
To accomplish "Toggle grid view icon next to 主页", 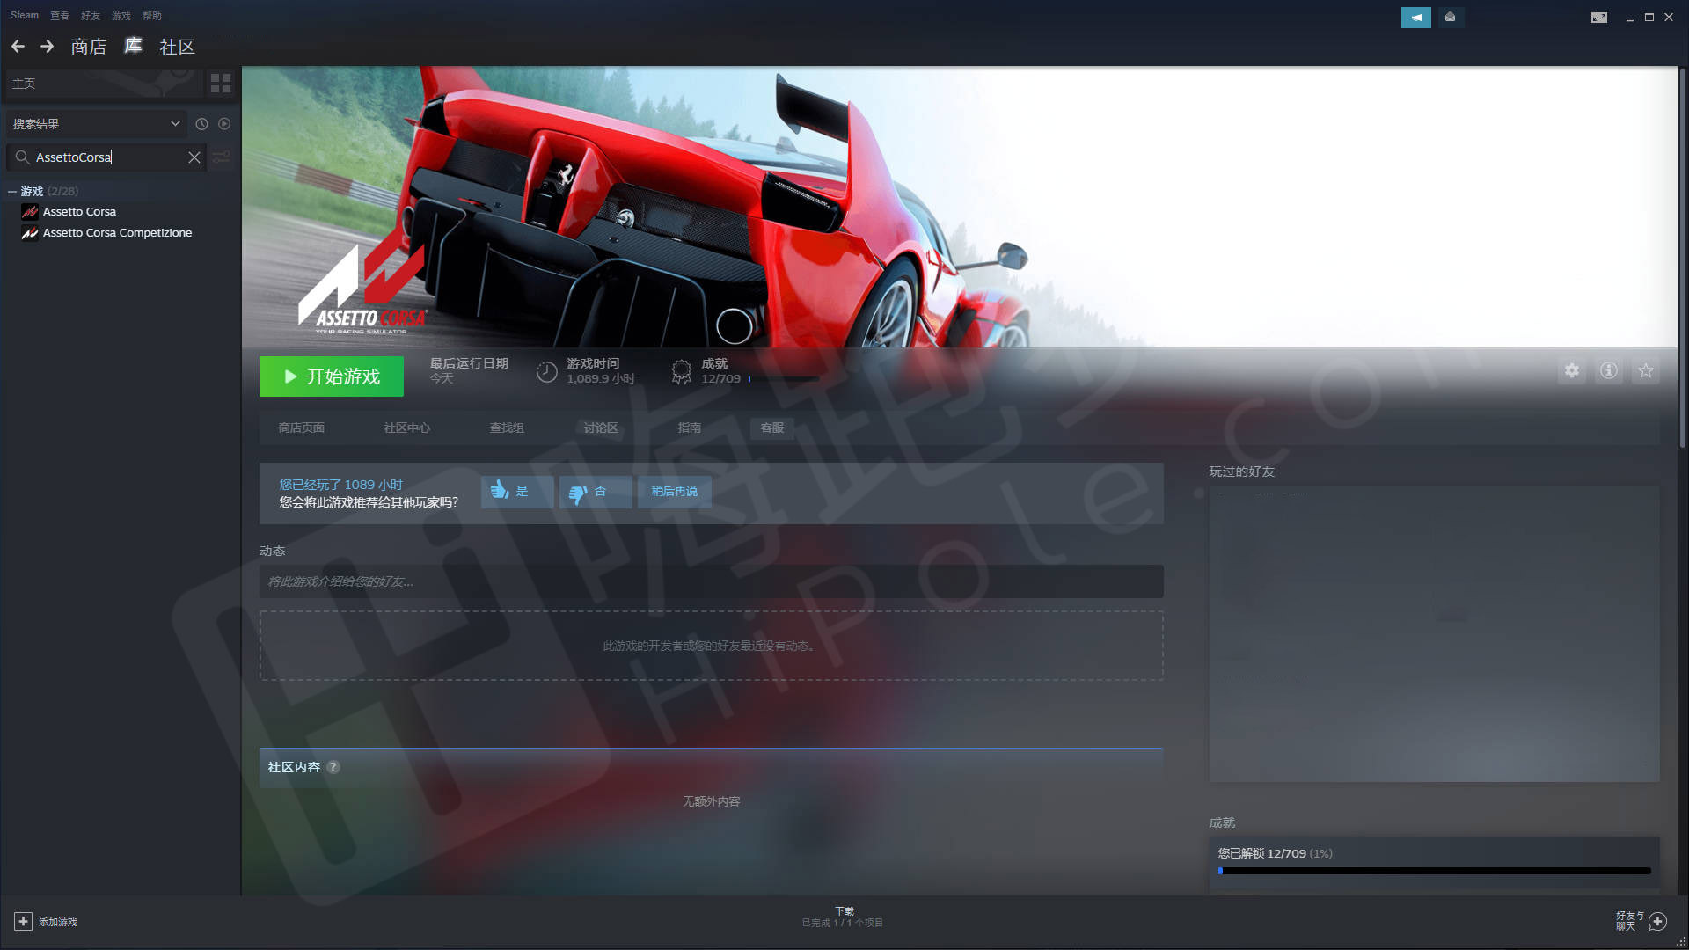I will pyautogui.click(x=221, y=84).
